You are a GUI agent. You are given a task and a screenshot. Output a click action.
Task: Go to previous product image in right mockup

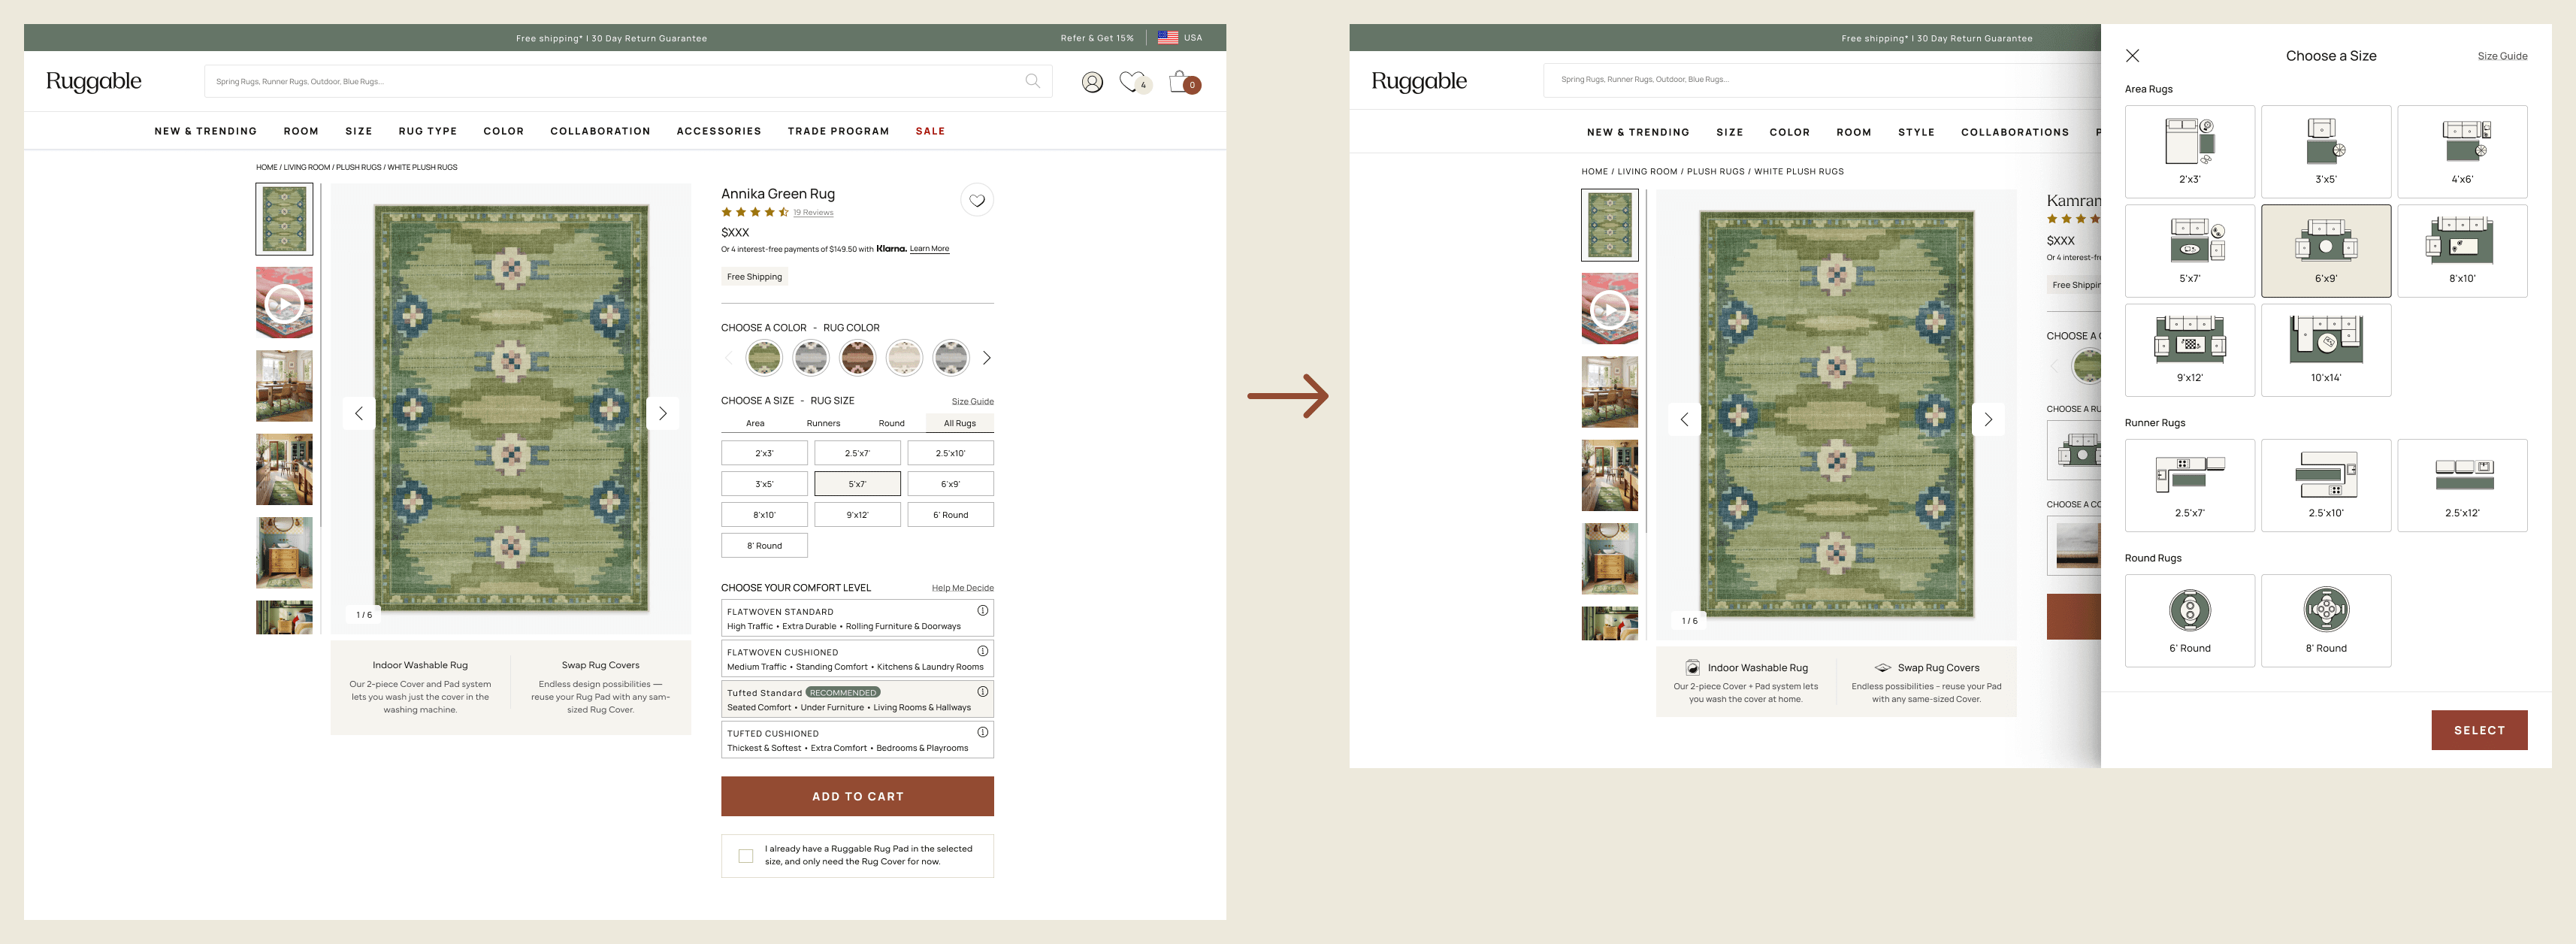[1684, 419]
